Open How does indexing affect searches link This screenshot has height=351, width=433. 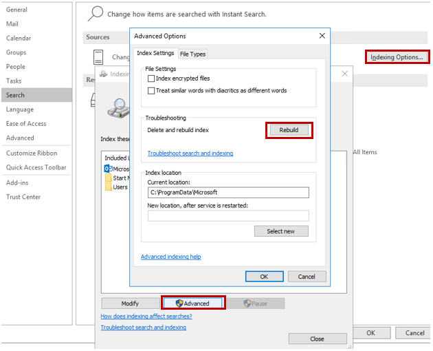(x=146, y=316)
